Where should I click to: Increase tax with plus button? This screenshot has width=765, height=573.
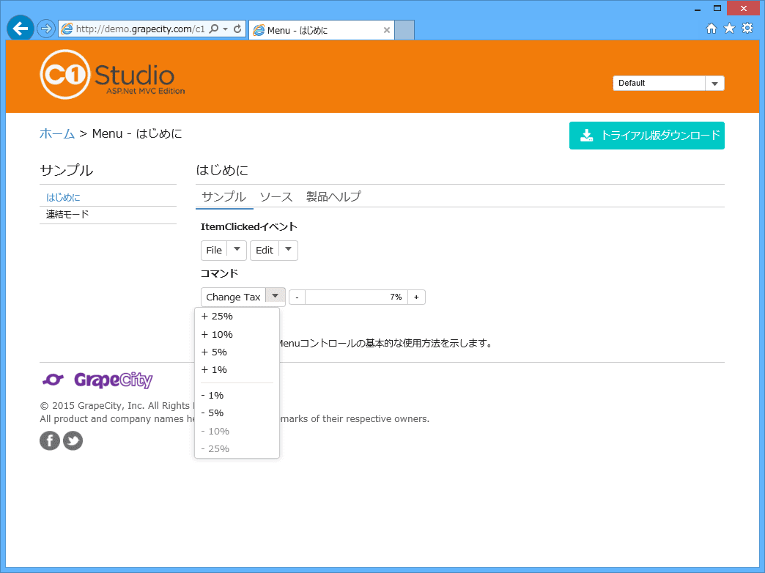pos(416,297)
